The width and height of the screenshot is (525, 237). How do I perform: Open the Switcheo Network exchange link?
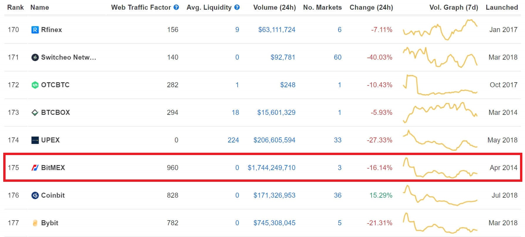(x=68, y=57)
